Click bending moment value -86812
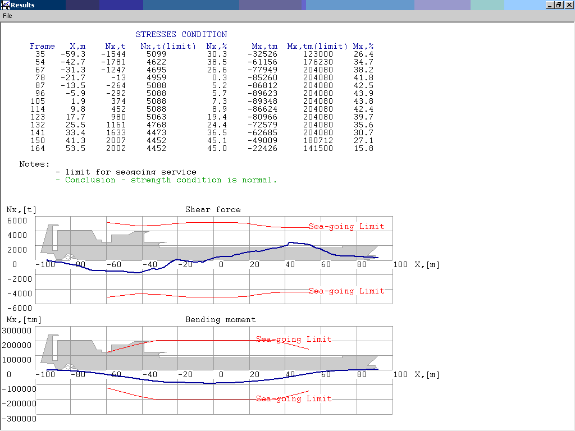575x431 pixels. [263, 85]
